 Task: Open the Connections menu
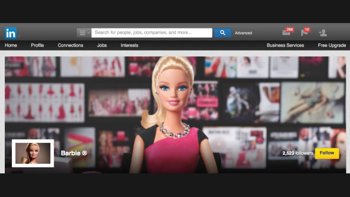(x=70, y=45)
